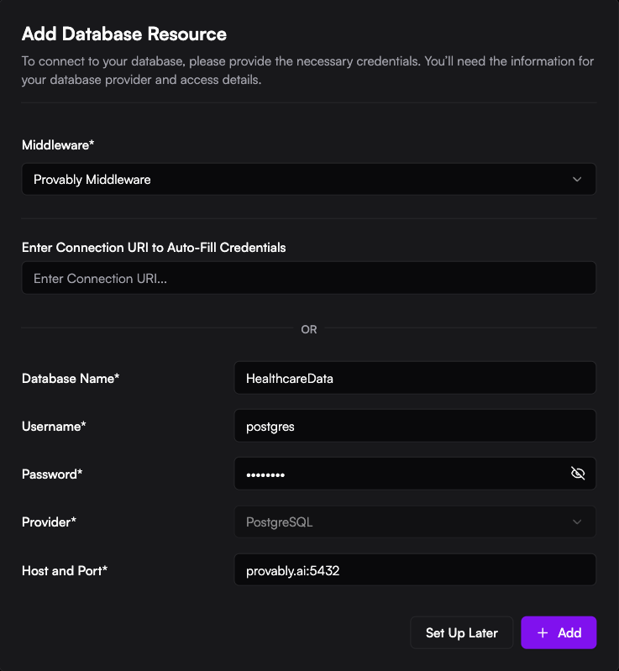Click the Provider* label text
The height and width of the screenshot is (671, 619).
49,522
